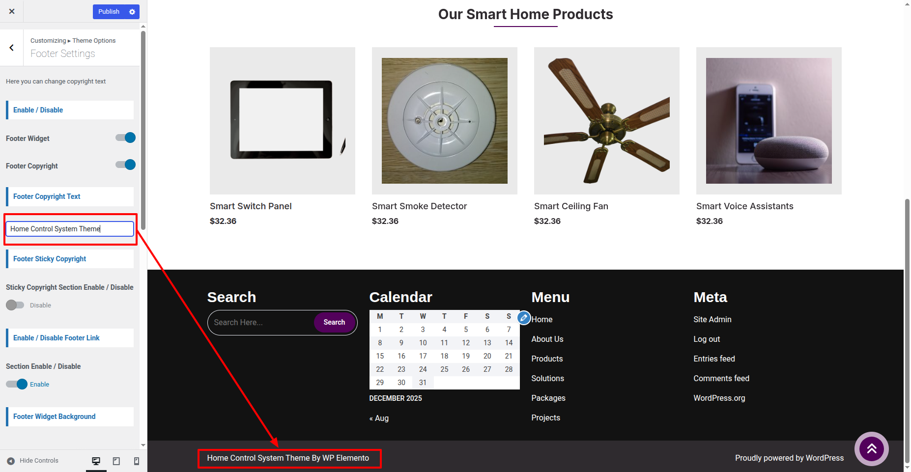Viewport: 911px width, 472px height.
Task: Click the blue pencil edit shortcut icon
Action: pos(524,318)
